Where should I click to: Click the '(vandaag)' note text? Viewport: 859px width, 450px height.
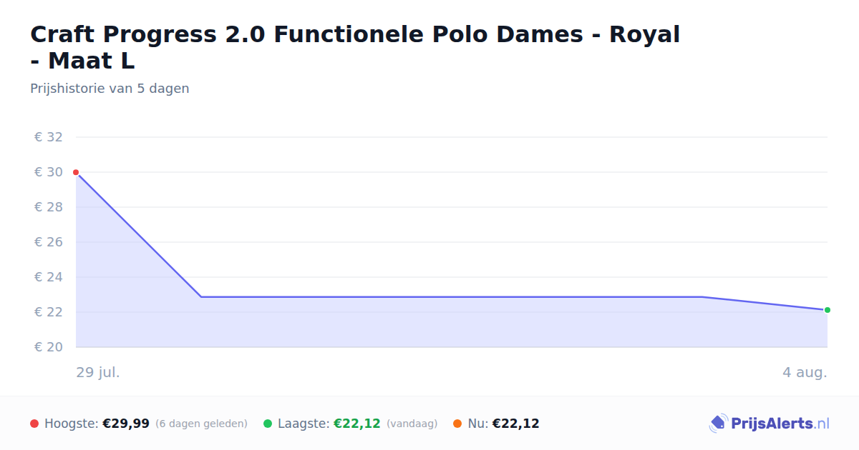412,424
